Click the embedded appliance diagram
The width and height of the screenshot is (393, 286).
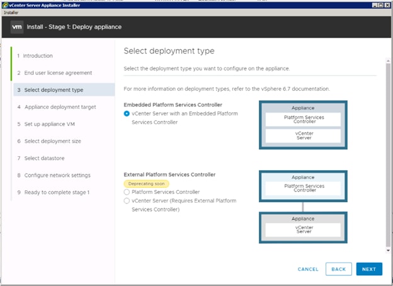point(303,125)
